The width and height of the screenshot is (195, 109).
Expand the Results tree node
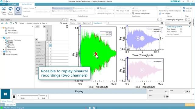5,45
